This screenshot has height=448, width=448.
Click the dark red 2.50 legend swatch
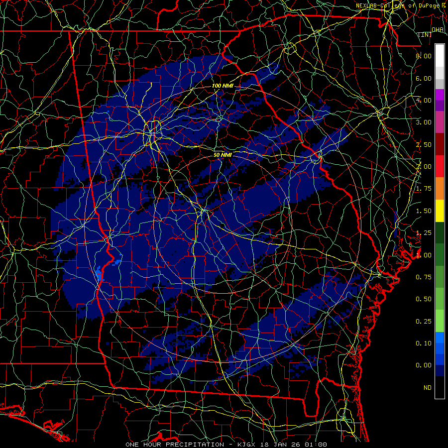(x=440, y=144)
